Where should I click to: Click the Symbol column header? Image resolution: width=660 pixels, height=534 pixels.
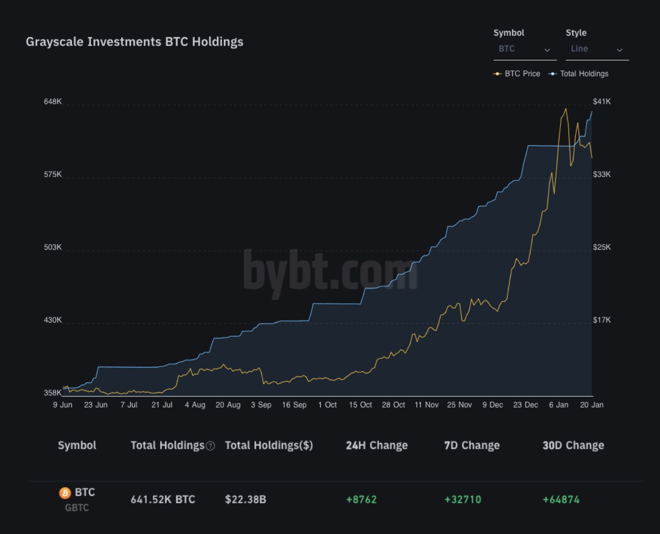click(77, 445)
